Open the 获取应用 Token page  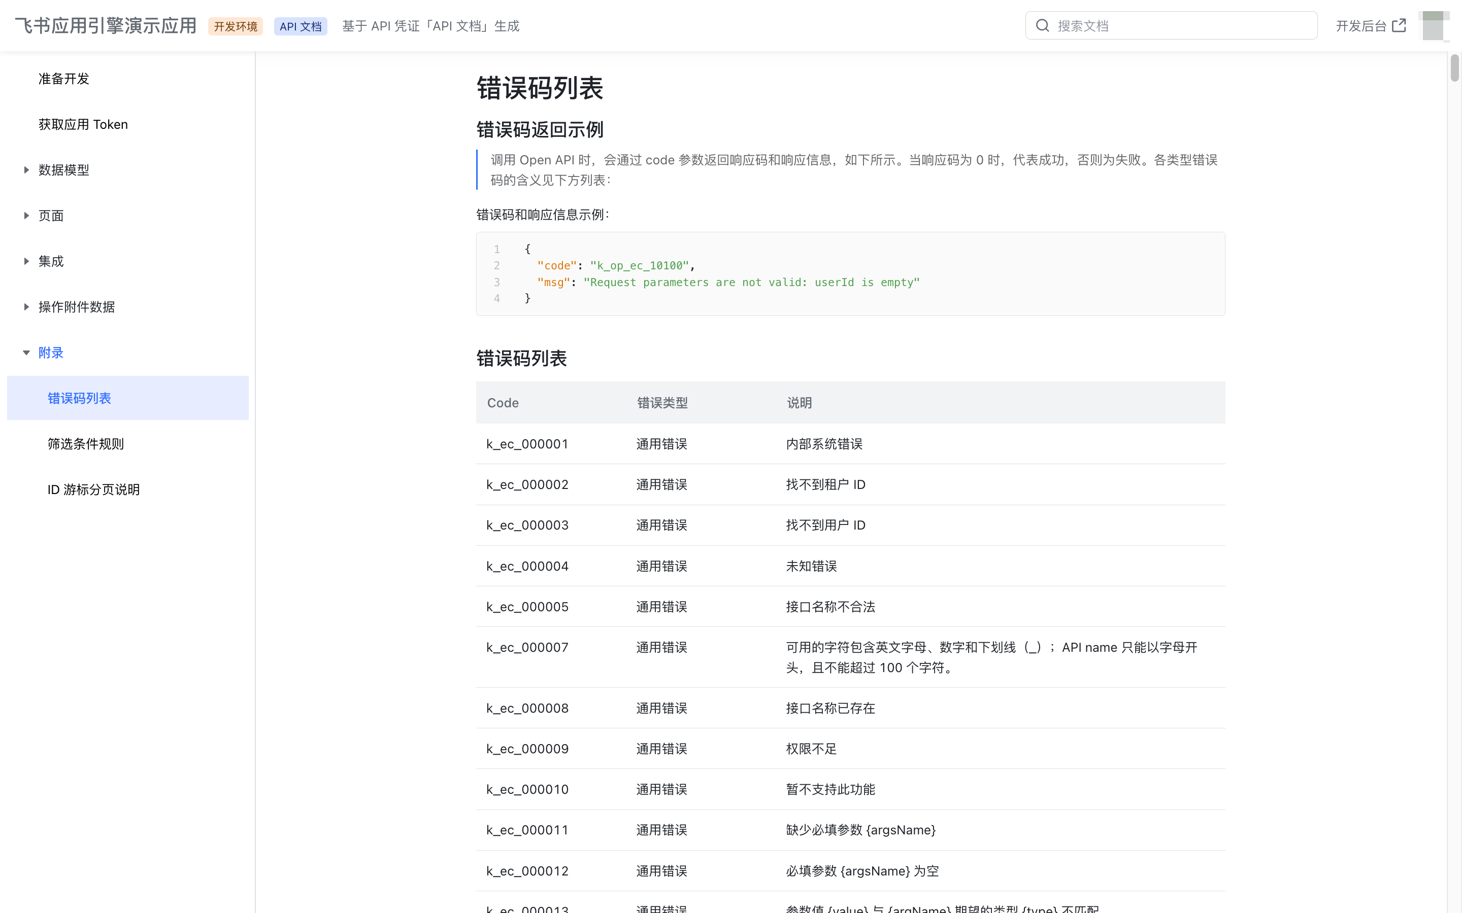83,124
